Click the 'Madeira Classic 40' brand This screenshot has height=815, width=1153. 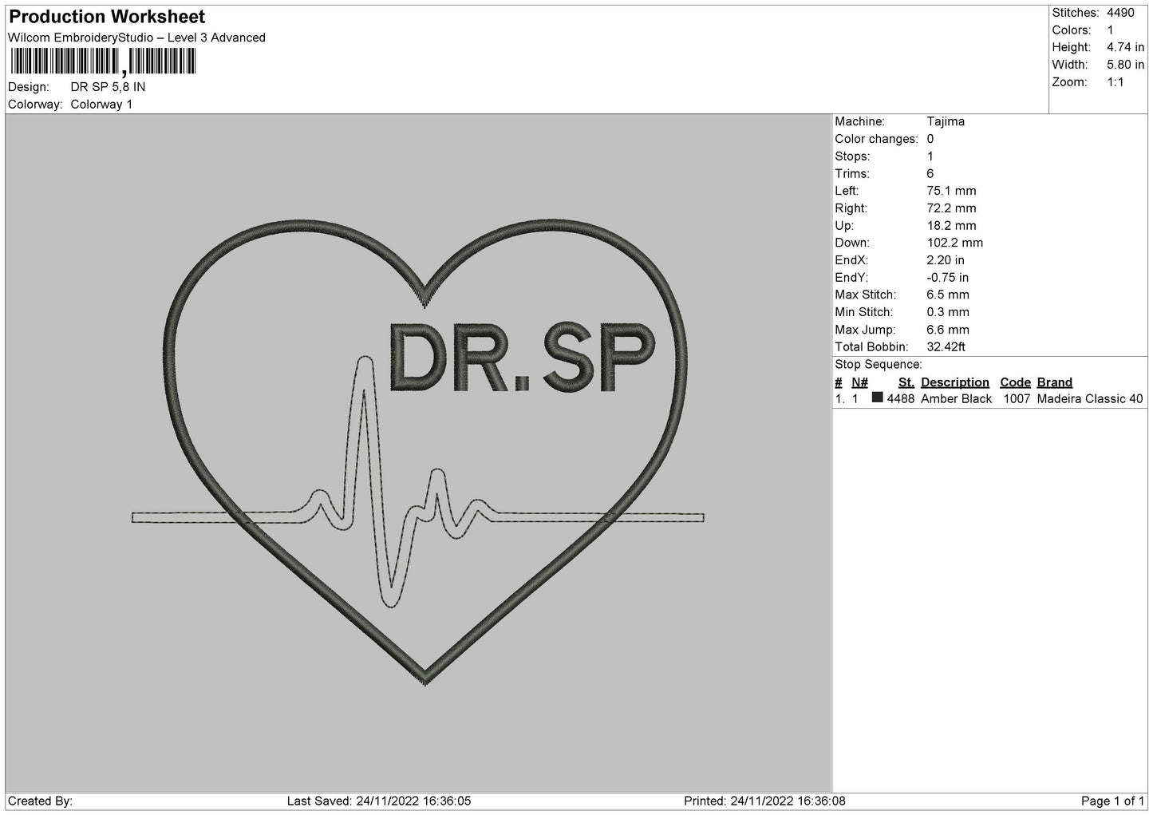pos(1090,399)
